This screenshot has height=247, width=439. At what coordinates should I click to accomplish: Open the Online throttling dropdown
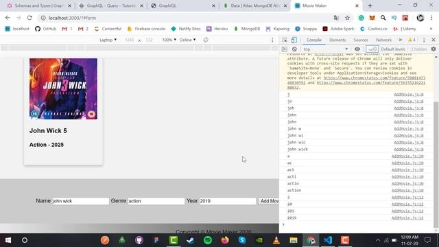pos(187,40)
